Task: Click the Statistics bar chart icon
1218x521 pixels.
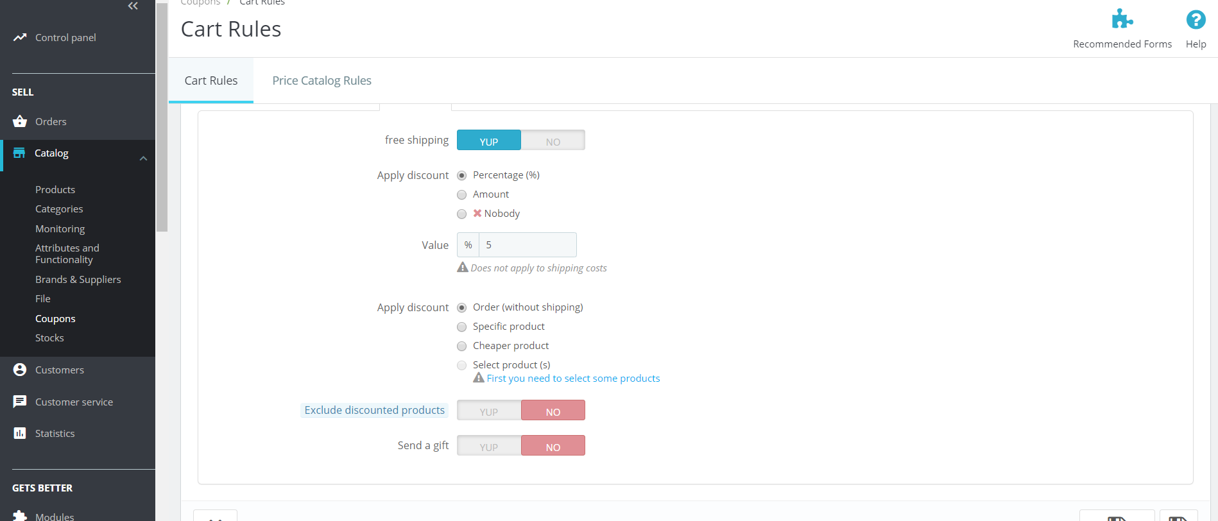Action: pos(20,433)
